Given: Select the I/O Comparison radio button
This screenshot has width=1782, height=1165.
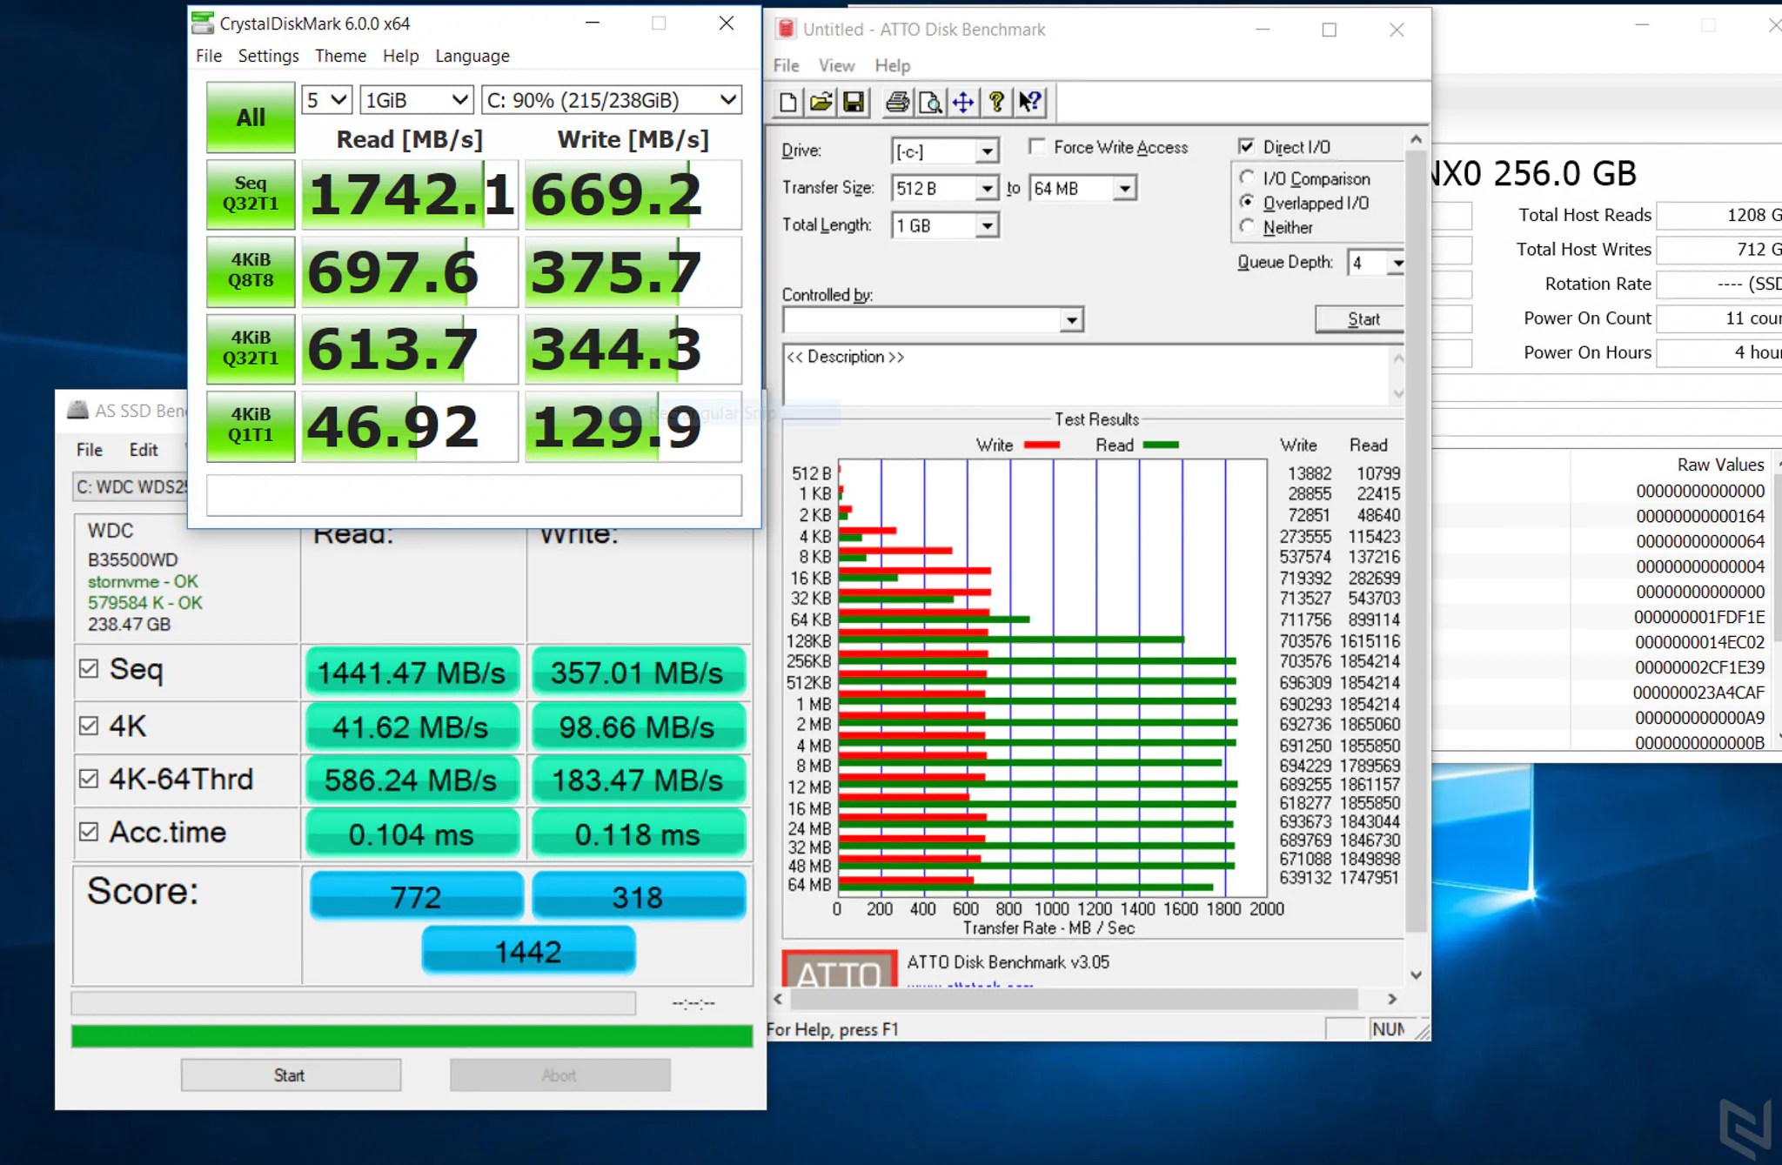Looking at the screenshot, I should (1247, 177).
